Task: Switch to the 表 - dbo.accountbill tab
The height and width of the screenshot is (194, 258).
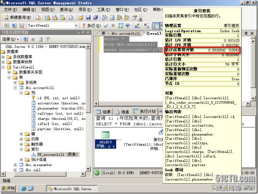Action: pos(121,33)
